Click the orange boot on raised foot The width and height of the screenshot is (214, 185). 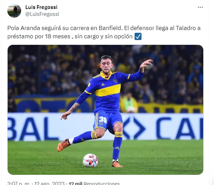point(63,145)
